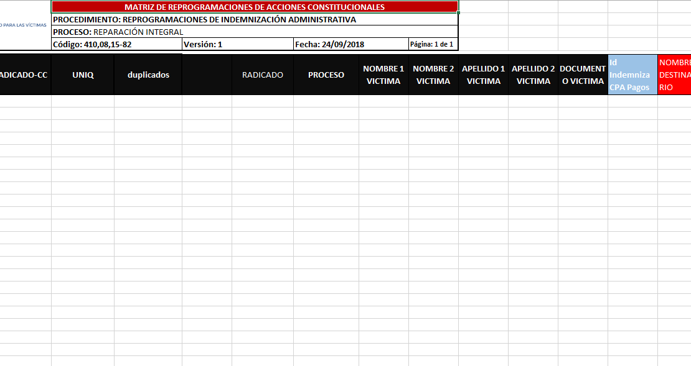The height and width of the screenshot is (366, 691).
Task: Click the UNIQ header cell
Action: tap(83, 75)
